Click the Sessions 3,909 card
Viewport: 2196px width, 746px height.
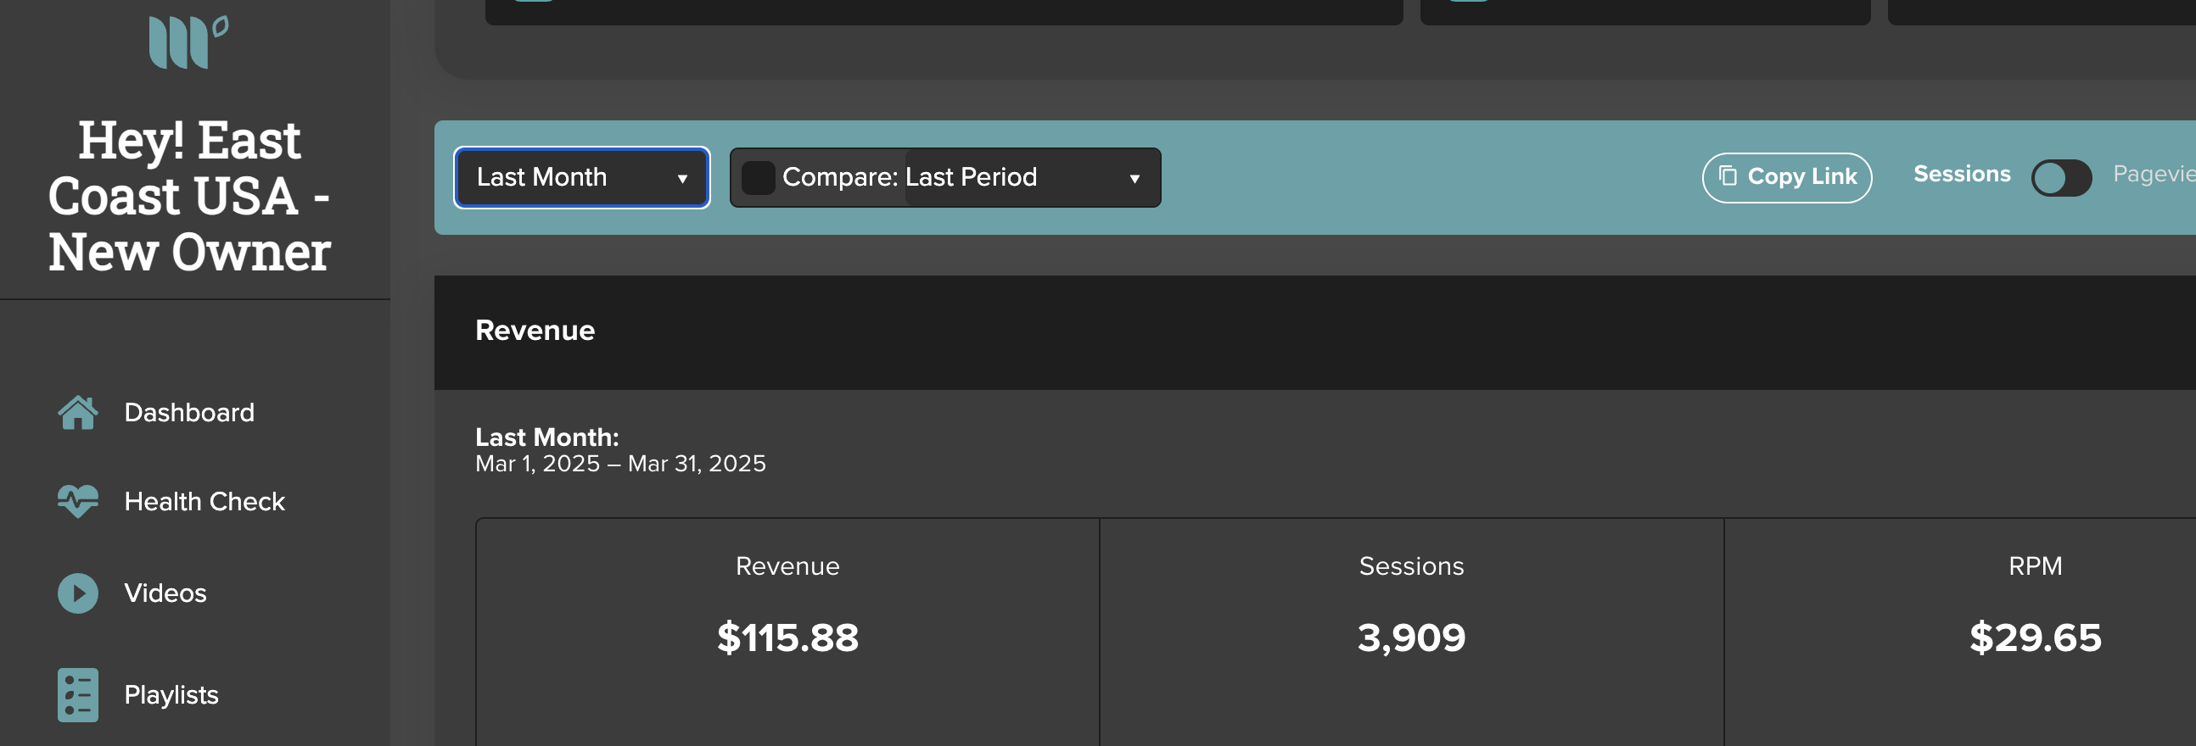tap(1412, 632)
